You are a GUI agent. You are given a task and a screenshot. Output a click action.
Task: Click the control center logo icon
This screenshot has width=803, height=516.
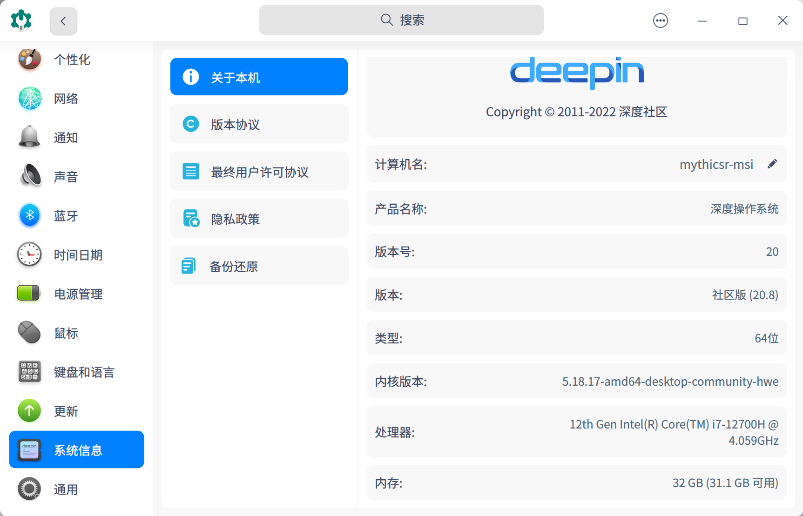21,20
